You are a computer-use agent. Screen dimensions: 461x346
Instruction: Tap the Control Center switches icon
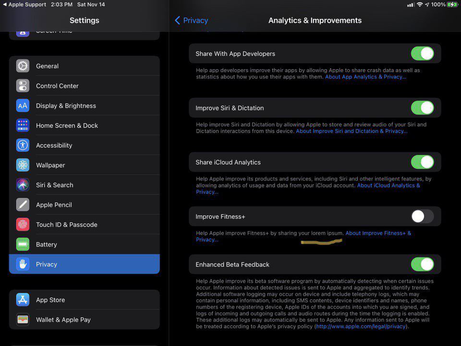(x=23, y=86)
